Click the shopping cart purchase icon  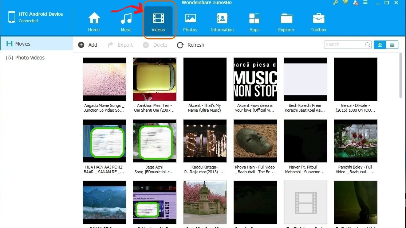click(345, 3)
